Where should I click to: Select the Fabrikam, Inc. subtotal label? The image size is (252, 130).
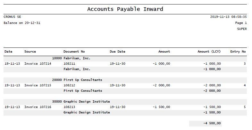77,69
